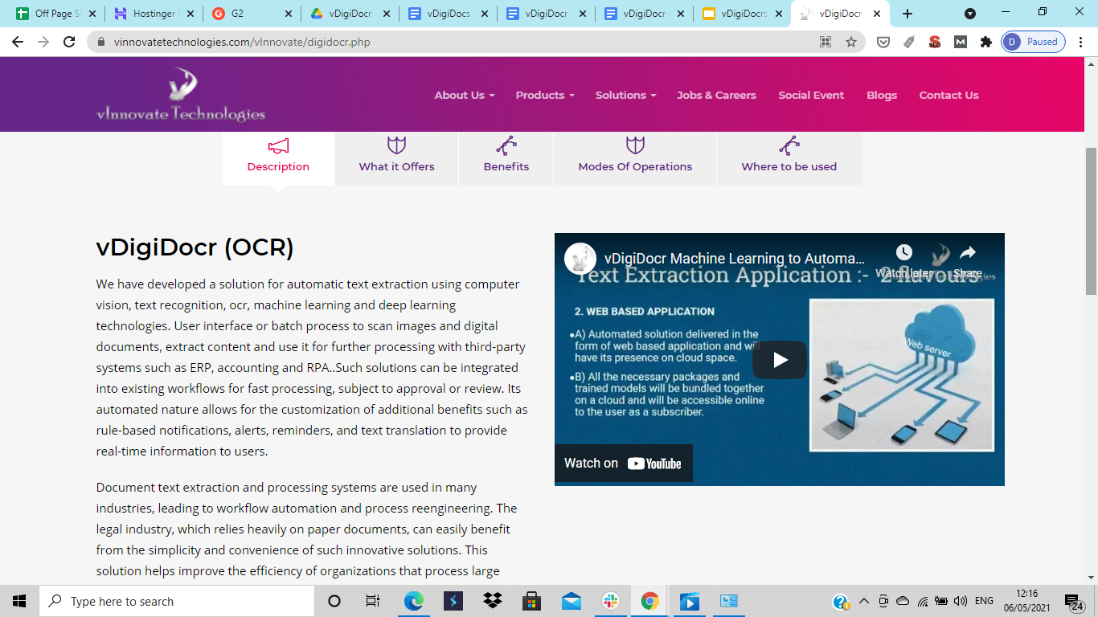The width and height of the screenshot is (1098, 617).
Task: Expand the Products menu
Action: click(545, 95)
